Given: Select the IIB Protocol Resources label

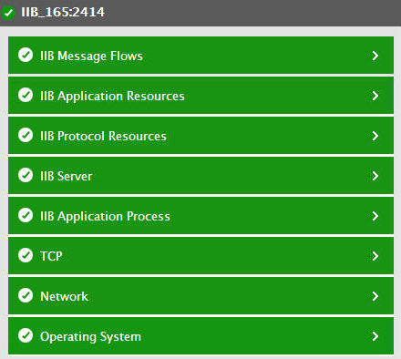Looking at the screenshot, I should click(103, 136).
